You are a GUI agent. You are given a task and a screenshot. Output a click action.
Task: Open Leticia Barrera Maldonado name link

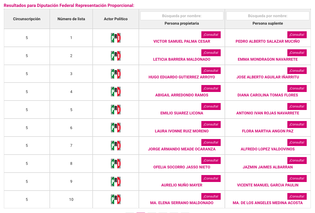click(x=182, y=59)
